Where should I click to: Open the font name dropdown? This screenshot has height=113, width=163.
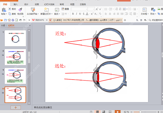point(87,9)
